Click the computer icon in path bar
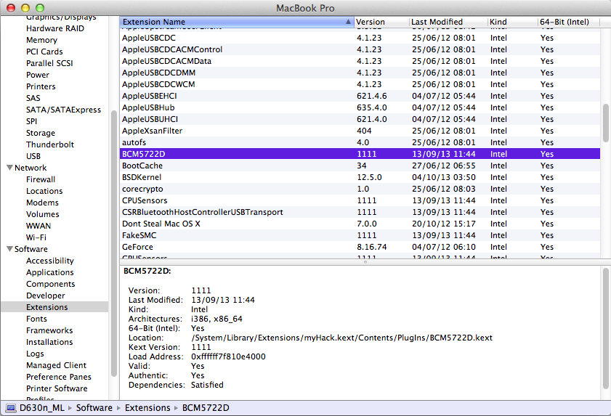 11,408
